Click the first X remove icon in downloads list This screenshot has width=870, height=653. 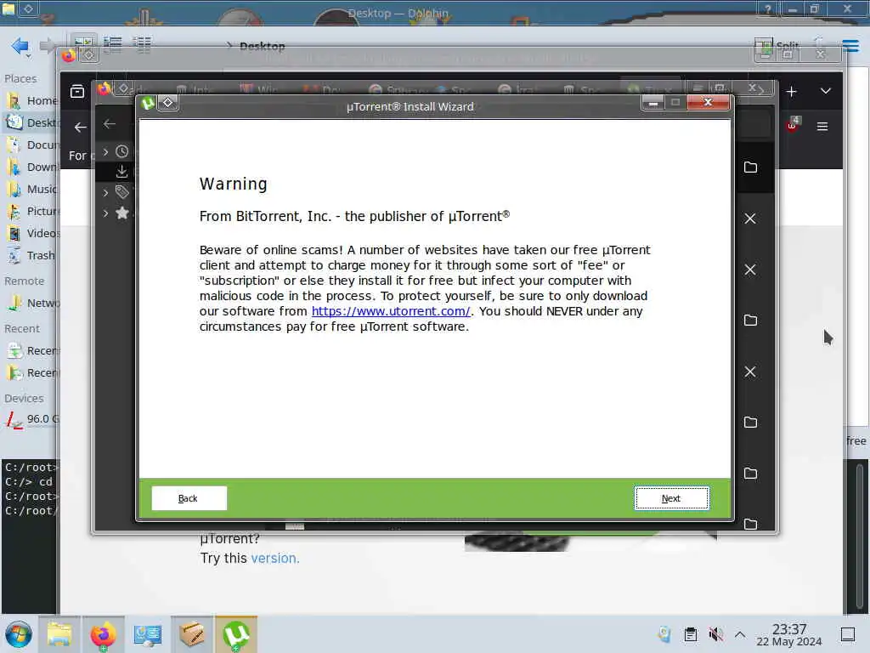750,219
